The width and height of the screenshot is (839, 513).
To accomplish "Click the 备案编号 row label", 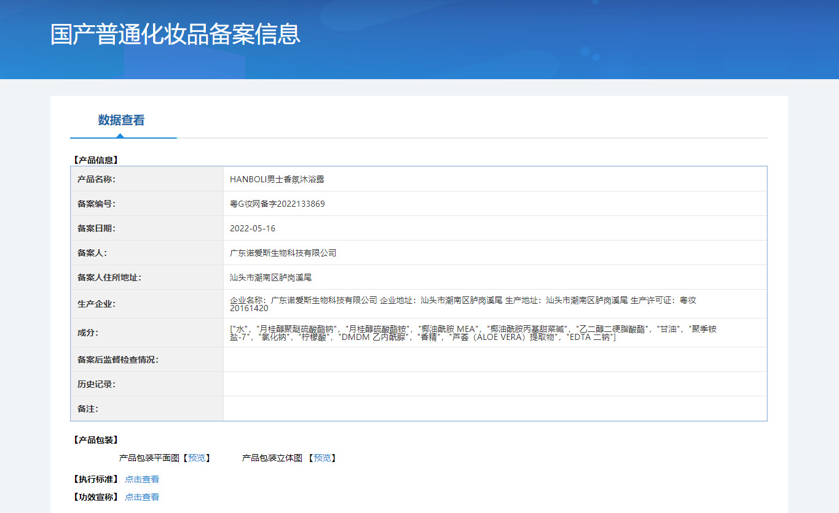I will click(97, 204).
